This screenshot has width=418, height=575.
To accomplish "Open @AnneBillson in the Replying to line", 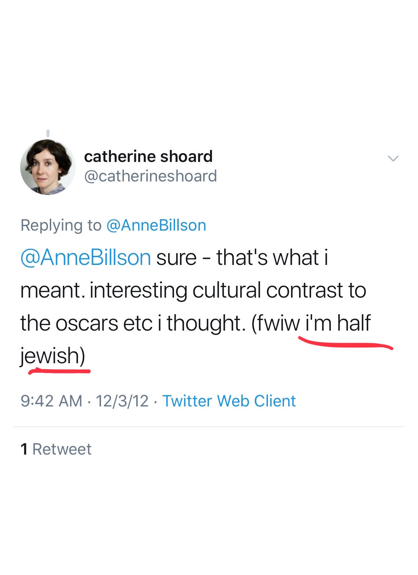I will coord(156,225).
